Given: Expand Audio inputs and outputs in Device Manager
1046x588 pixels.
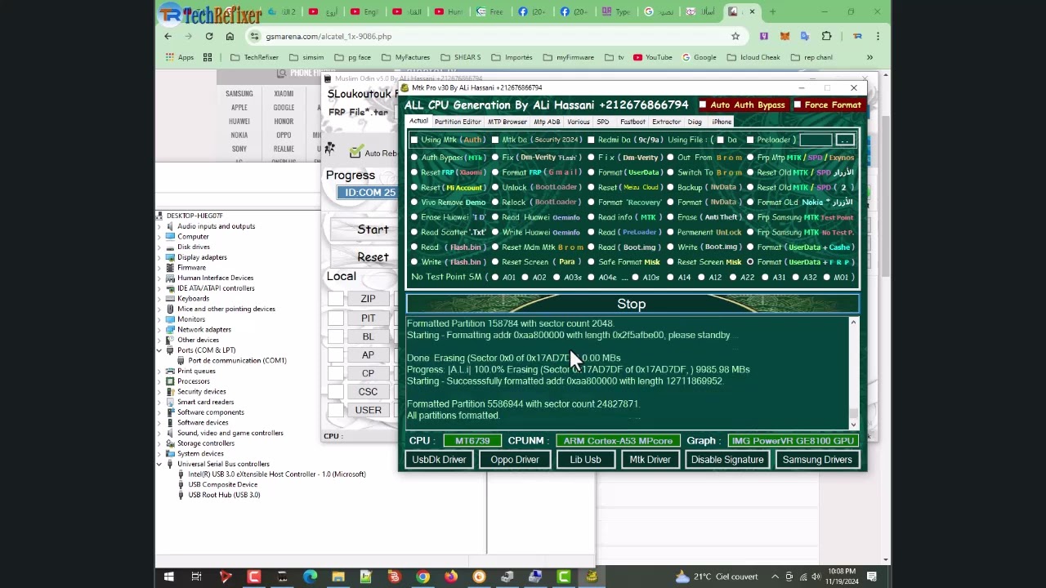Looking at the screenshot, I should pyautogui.click(x=160, y=226).
